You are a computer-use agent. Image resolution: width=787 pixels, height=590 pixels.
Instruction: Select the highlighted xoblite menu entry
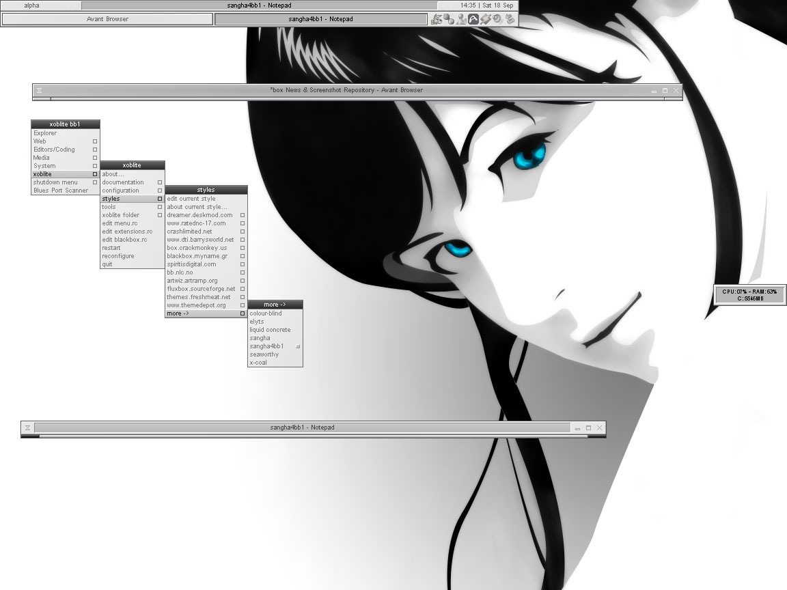[x=66, y=174]
